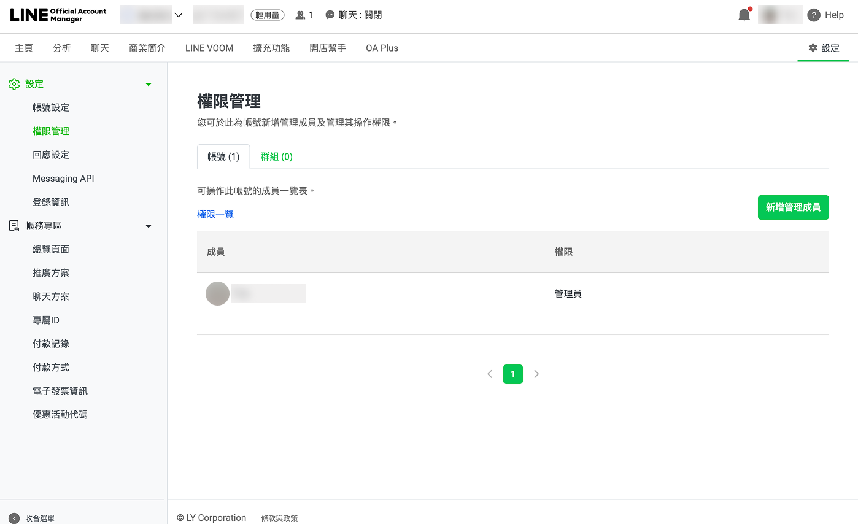Click the 輕用量 plan badge
The width and height of the screenshot is (858, 524).
pyautogui.click(x=268, y=15)
